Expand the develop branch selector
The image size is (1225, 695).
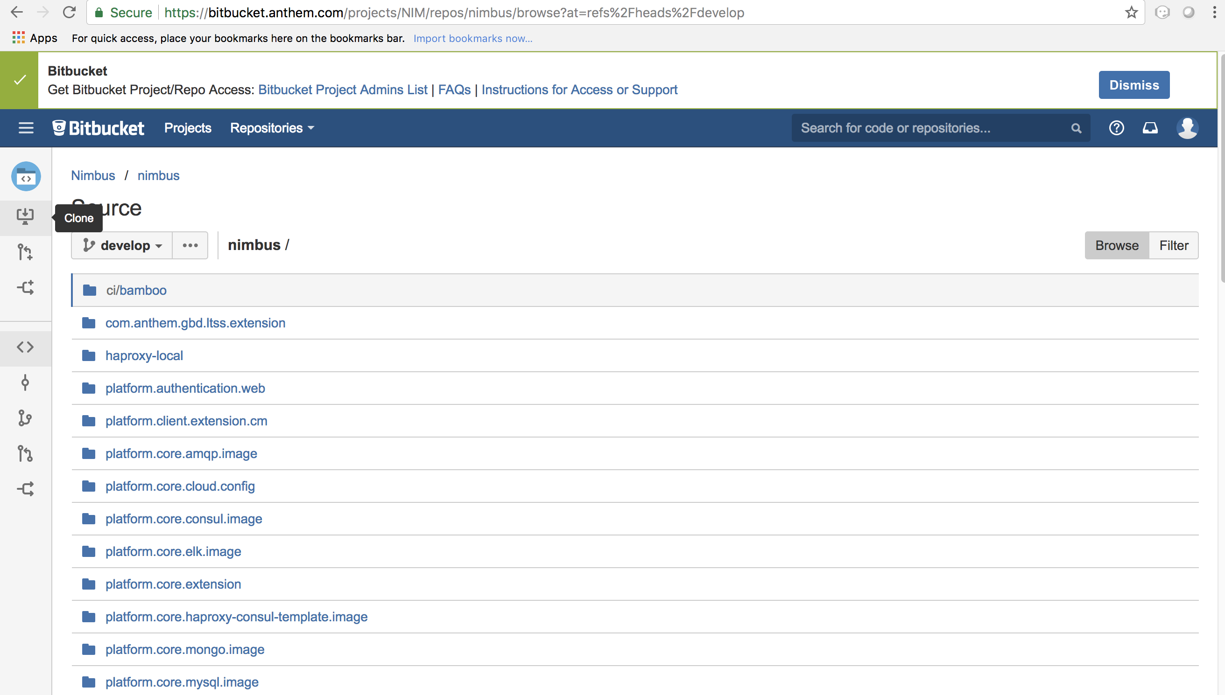coord(122,245)
